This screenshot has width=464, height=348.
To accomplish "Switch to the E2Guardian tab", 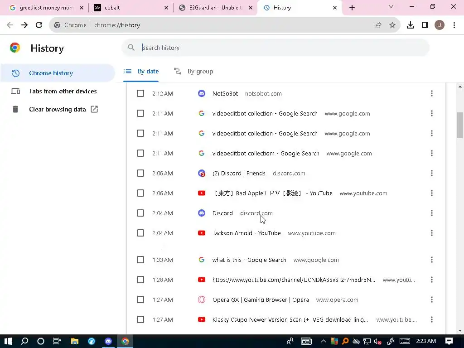I will coord(216,8).
